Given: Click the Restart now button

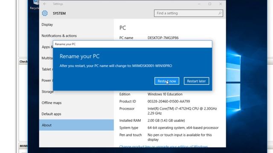Looking at the screenshot, I should point(167,81).
